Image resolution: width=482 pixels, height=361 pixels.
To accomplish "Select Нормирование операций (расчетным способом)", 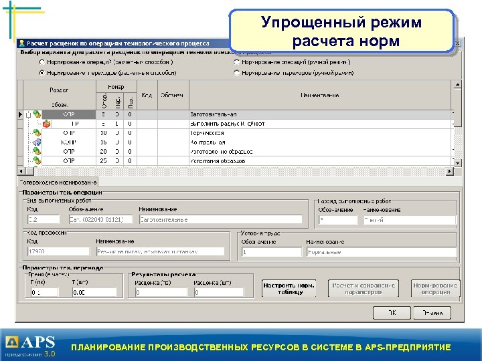I will point(42,62).
